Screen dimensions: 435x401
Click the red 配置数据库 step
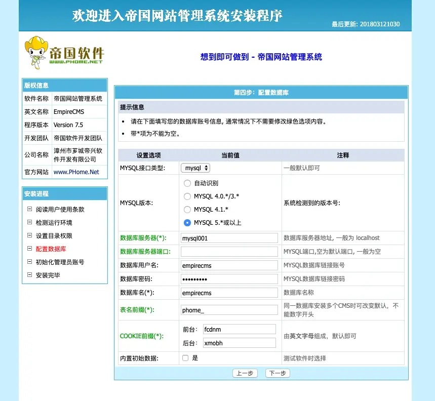pos(51,249)
